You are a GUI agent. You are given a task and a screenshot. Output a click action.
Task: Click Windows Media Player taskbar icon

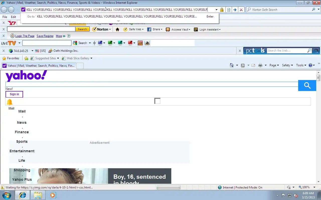click(x=53, y=195)
